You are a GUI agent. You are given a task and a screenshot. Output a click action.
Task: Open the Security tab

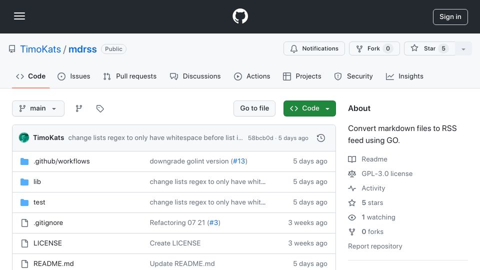[353, 76]
